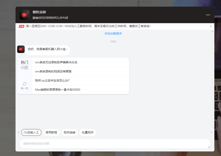The width and height of the screenshot is (221, 156).
Task: Click the 傲软录屏 app logo in header
Action: pos(25,15)
